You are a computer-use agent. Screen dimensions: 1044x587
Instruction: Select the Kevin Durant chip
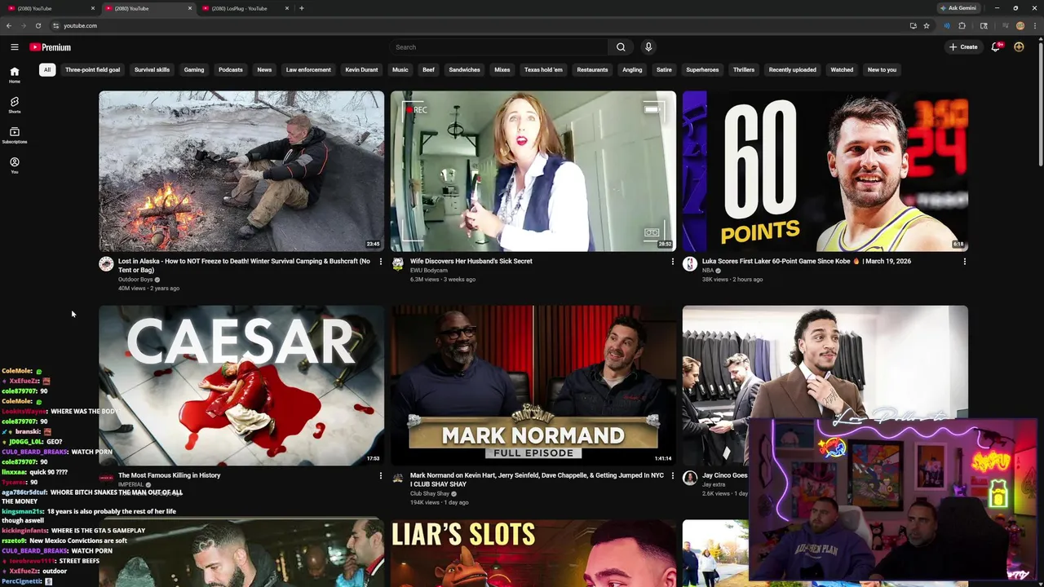click(x=361, y=69)
